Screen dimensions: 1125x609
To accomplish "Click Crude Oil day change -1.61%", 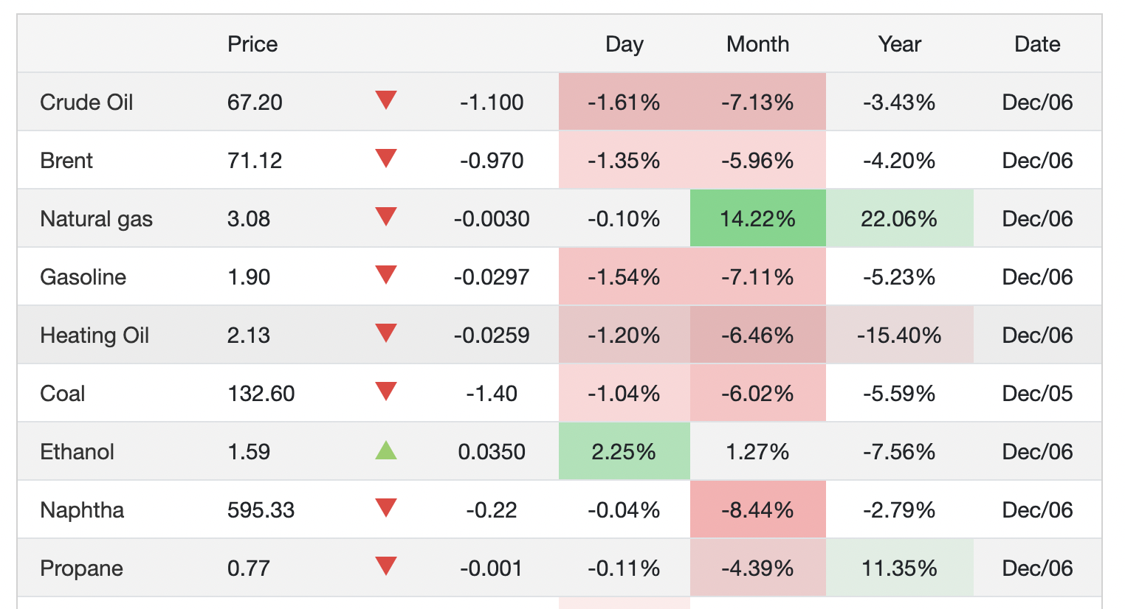I will click(x=624, y=102).
